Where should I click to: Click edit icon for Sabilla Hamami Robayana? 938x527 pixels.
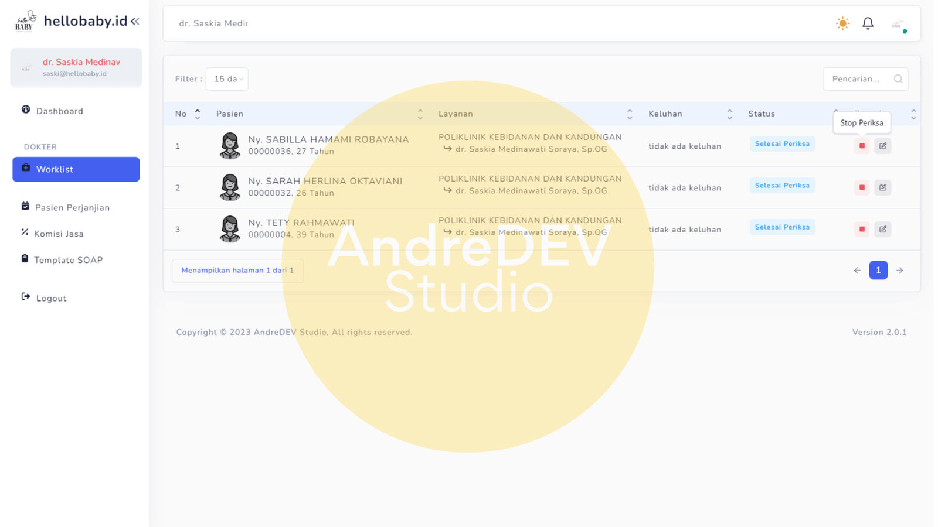click(882, 146)
